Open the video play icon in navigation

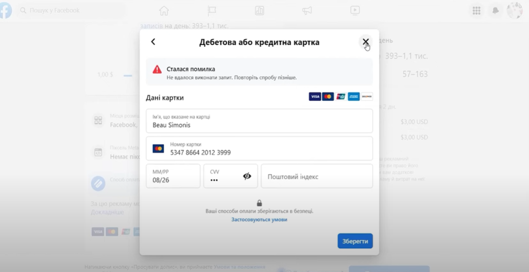point(355,10)
